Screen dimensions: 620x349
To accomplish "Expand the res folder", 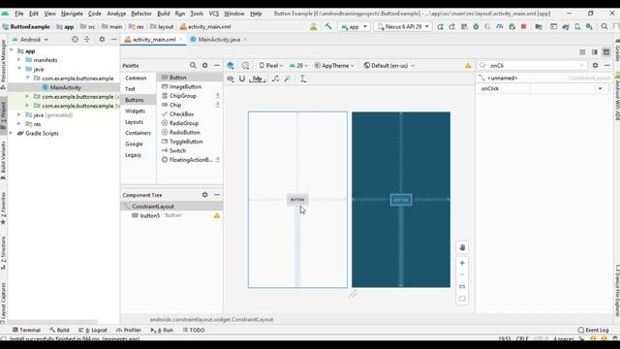I will tap(19, 124).
